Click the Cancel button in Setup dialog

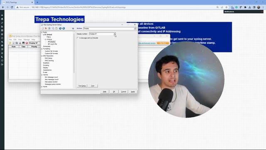pos(123,92)
